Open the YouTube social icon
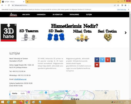 point(97,65)
